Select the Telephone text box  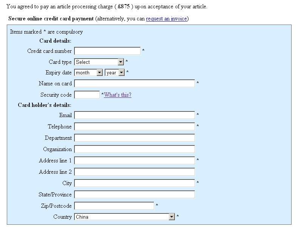(134, 127)
